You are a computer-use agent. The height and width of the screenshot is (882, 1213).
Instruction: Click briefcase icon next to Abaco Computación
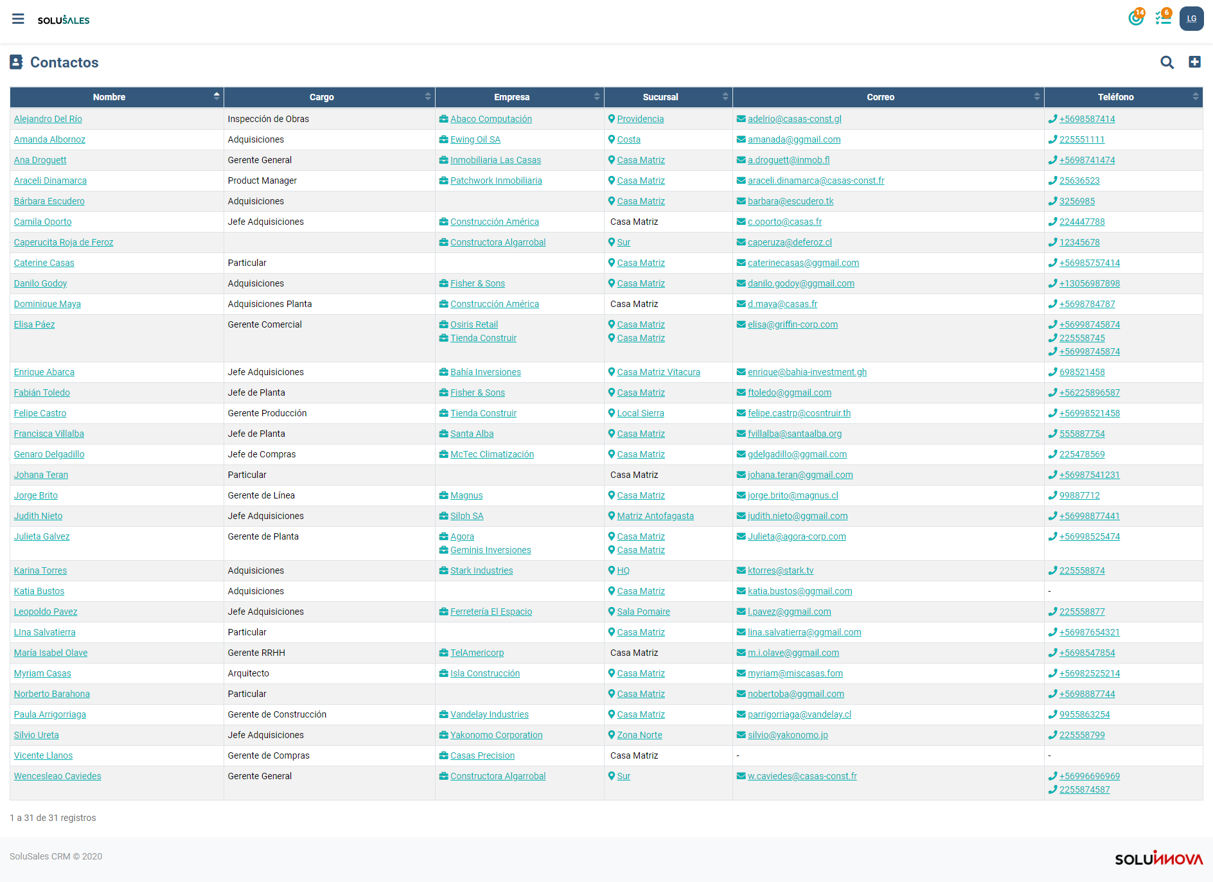click(443, 119)
